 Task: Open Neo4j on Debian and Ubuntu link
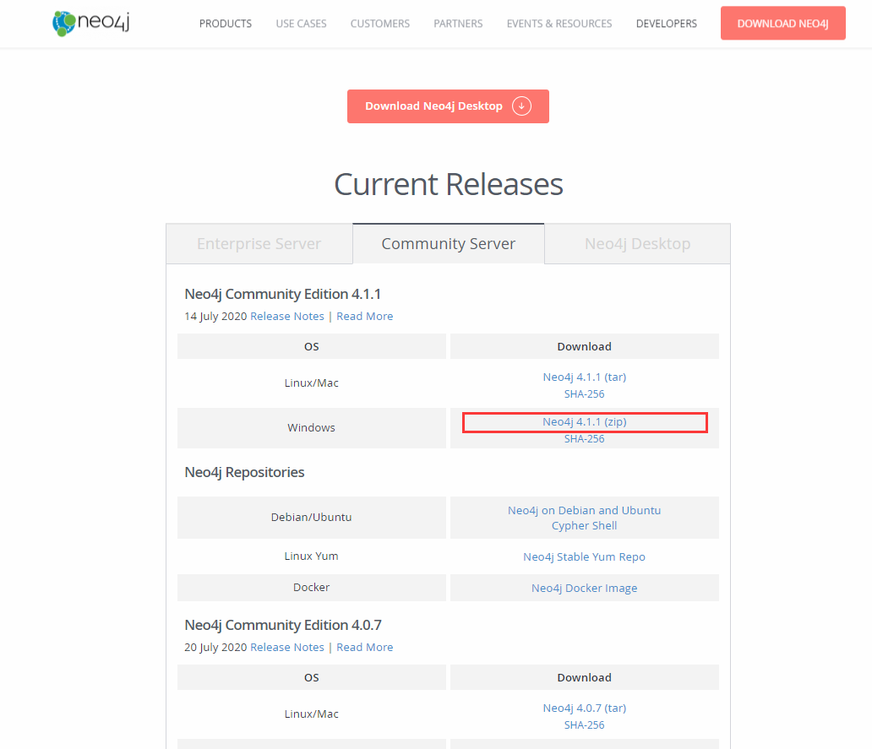coord(585,511)
